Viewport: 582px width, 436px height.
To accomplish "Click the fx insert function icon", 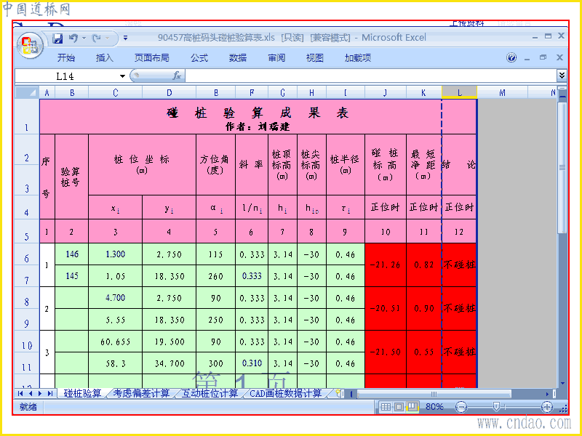I will [177, 76].
